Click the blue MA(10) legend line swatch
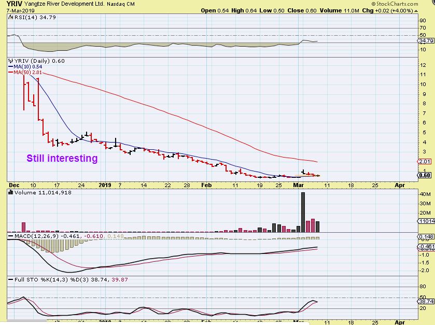The image size is (435, 325). tap(11, 67)
